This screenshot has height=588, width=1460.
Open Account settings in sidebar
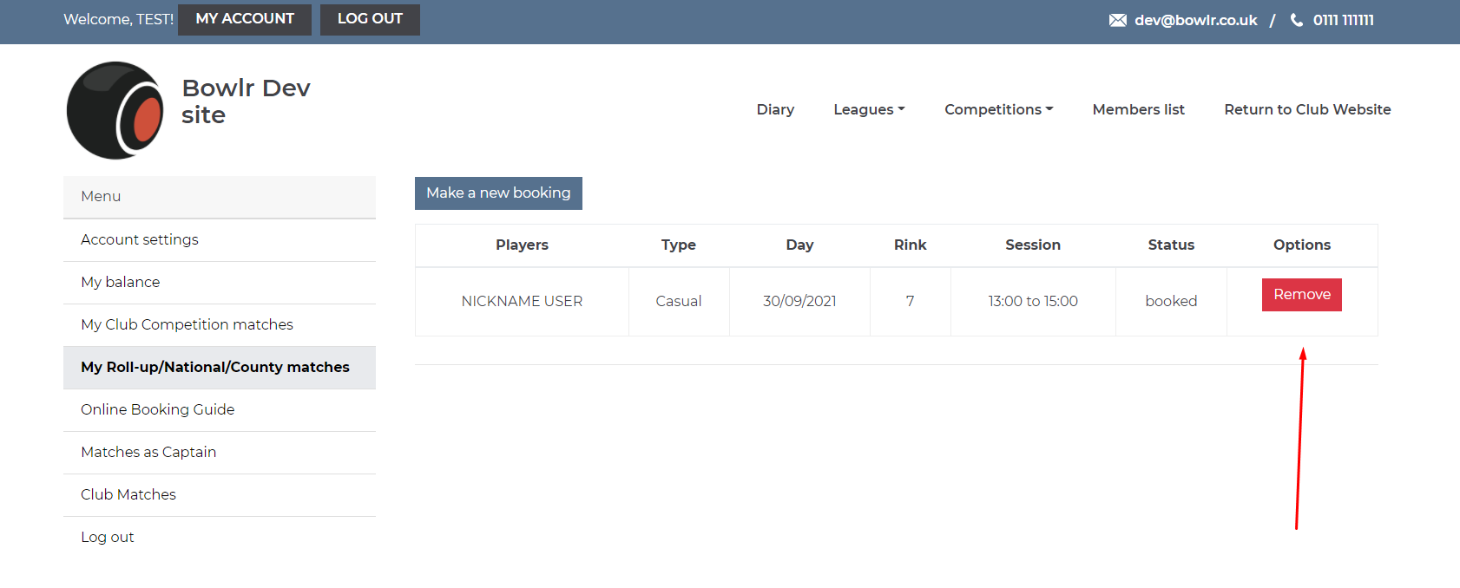pyautogui.click(x=140, y=239)
